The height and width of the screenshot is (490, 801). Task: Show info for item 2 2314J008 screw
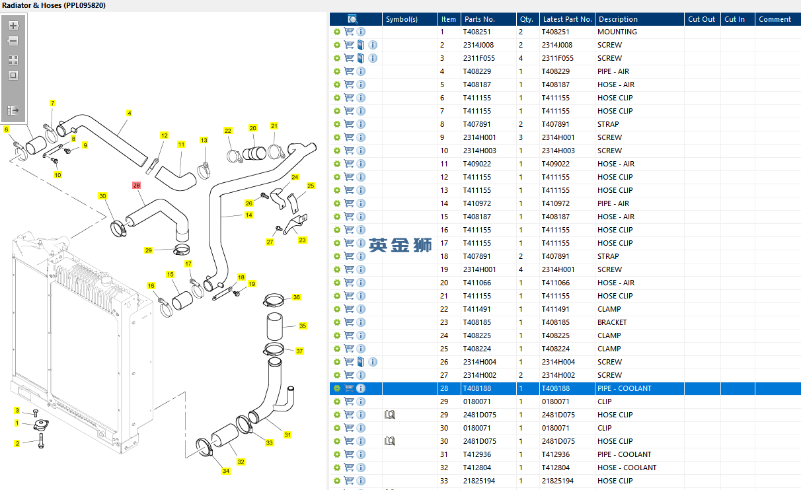point(373,45)
